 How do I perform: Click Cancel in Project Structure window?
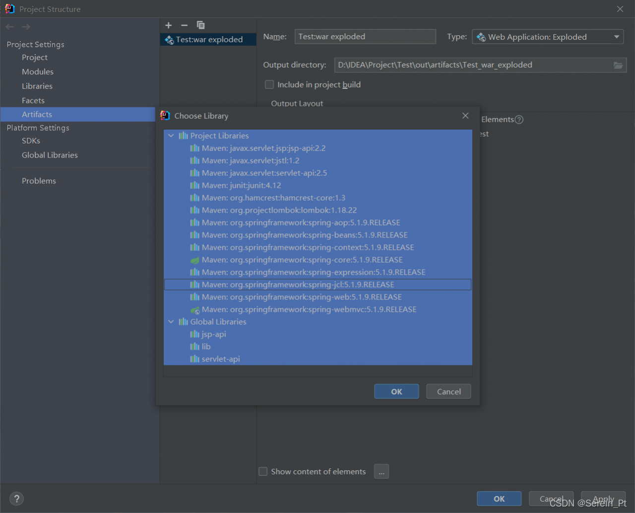(551, 499)
